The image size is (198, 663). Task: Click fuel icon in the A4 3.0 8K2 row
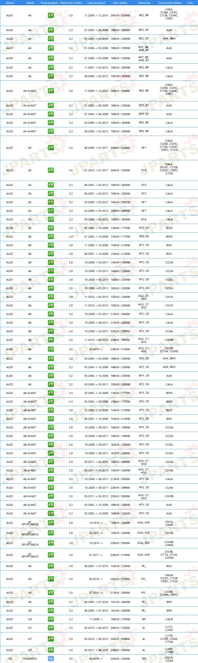(x=51, y=15)
